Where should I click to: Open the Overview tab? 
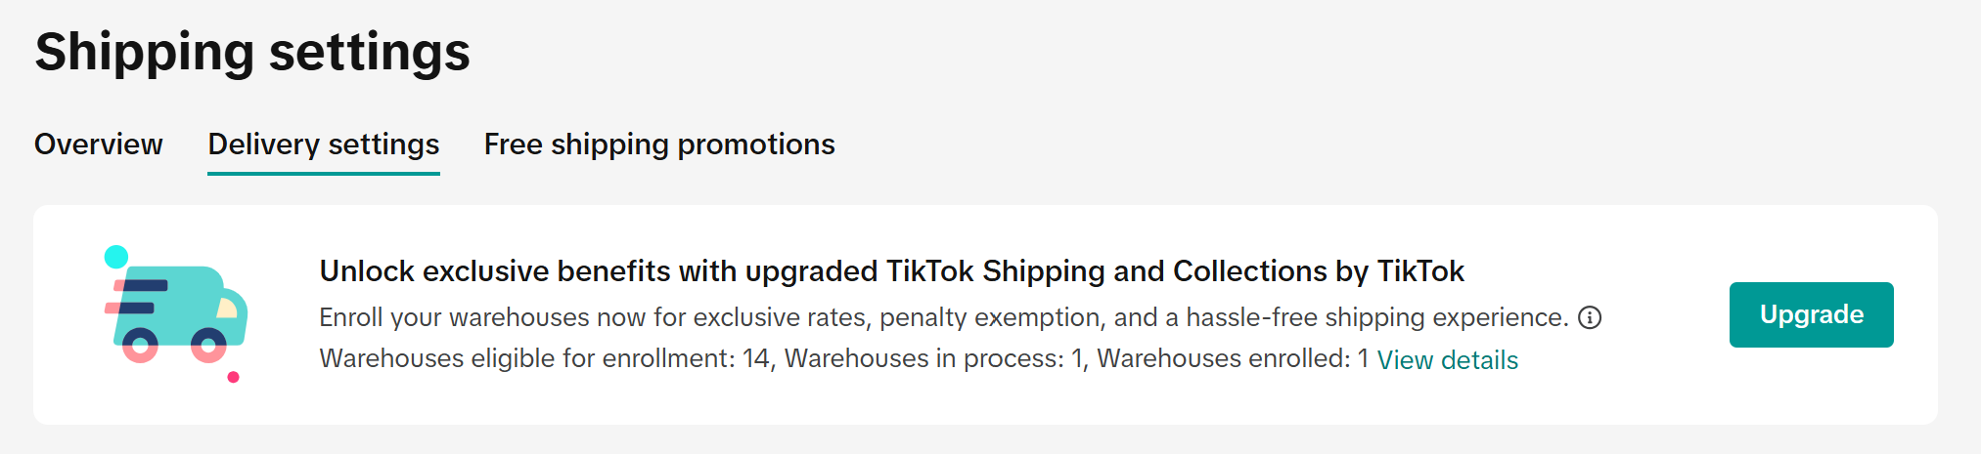99,144
